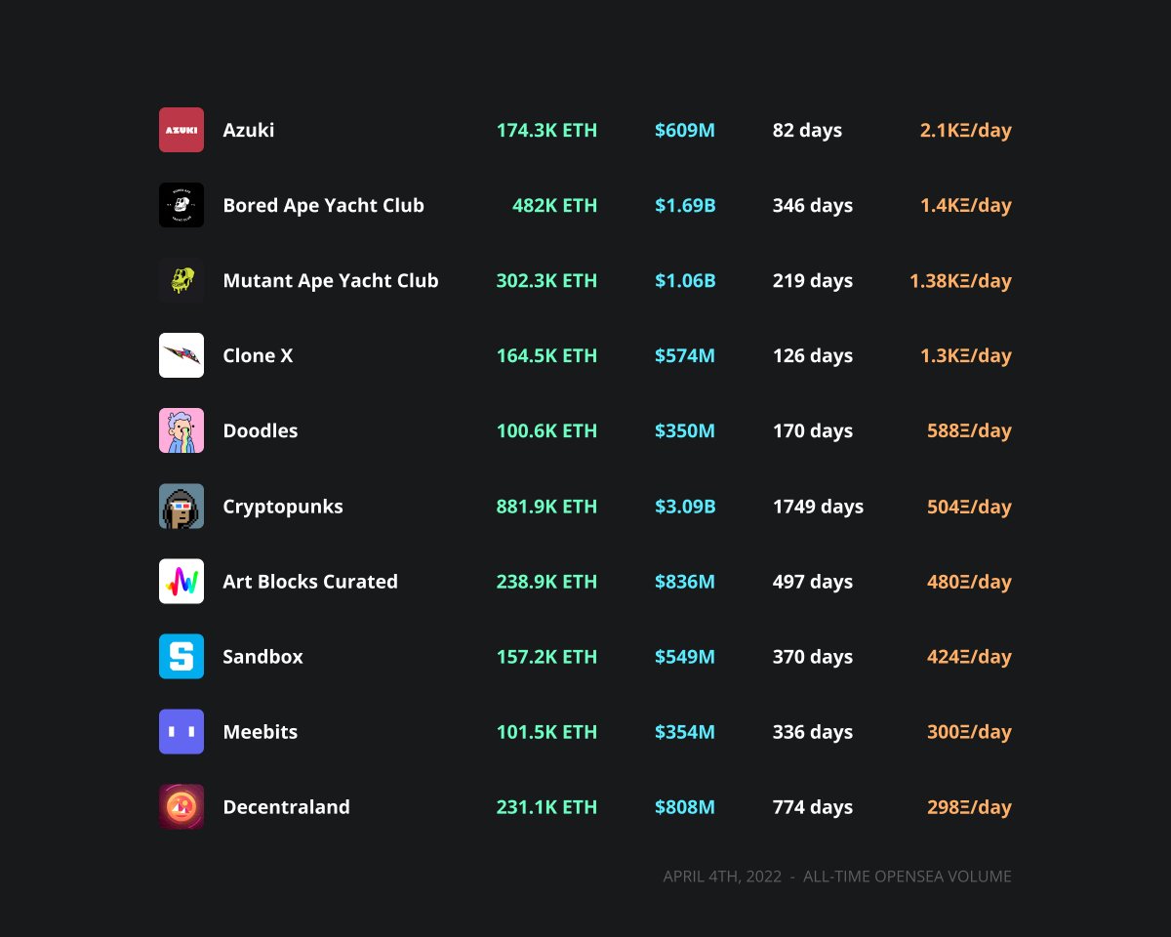Select the Bored Ape Yacht Club logo

[181, 205]
